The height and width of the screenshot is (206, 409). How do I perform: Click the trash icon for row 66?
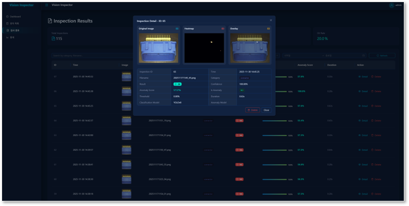click(x=372, y=91)
